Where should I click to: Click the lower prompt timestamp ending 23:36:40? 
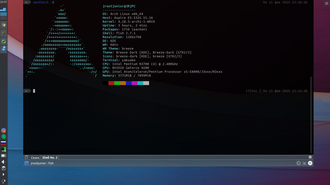[285, 91]
